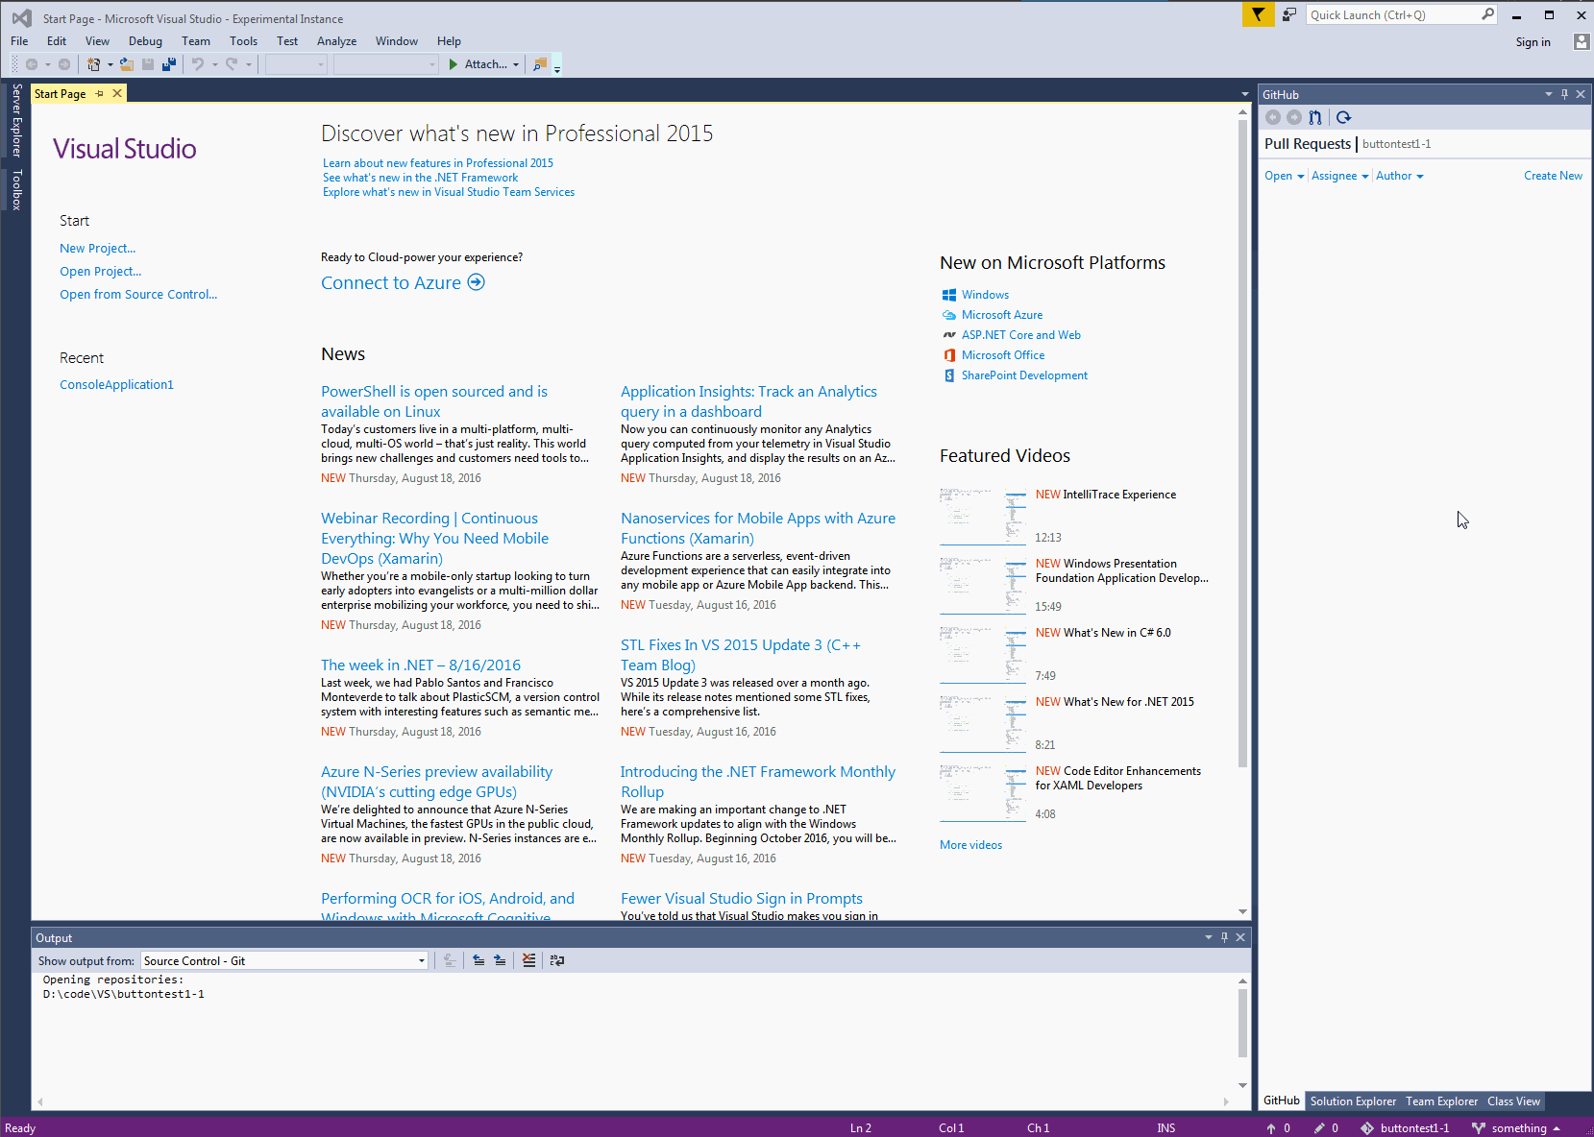Open toolbar overflow options arrow
1594x1137 pixels.
point(557,67)
